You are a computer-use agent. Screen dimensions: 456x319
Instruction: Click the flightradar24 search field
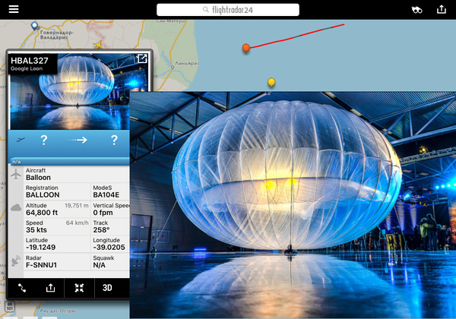coord(228,10)
